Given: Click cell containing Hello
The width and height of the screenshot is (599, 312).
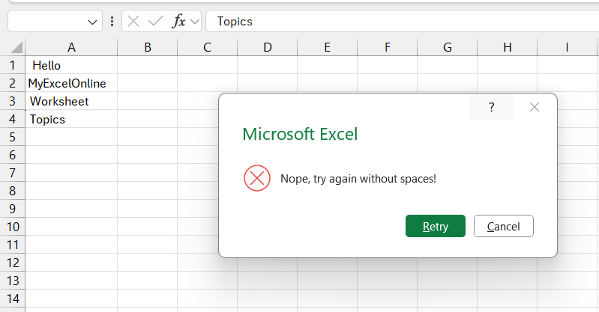Looking at the screenshot, I should 71,65.
